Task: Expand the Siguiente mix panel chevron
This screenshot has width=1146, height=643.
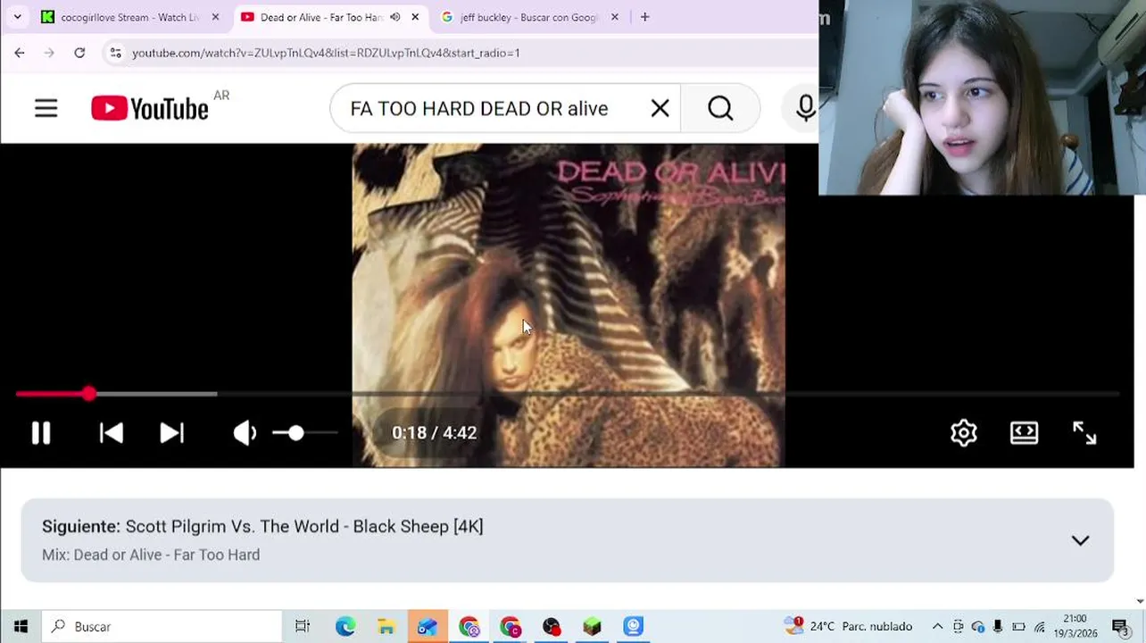Action: [x=1080, y=540]
